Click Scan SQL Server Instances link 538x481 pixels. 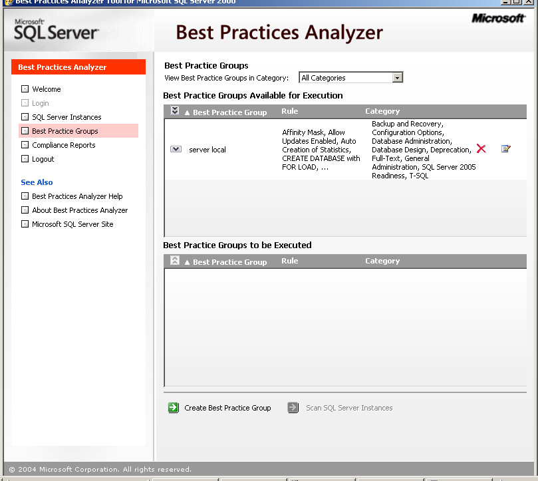[x=349, y=408]
